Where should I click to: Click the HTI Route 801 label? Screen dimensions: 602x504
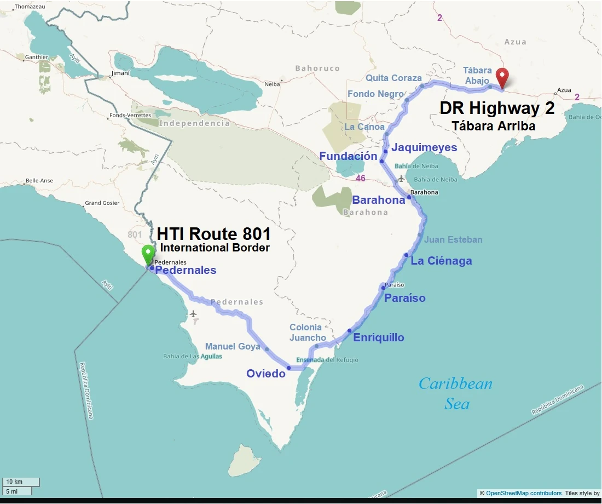point(214,234)
